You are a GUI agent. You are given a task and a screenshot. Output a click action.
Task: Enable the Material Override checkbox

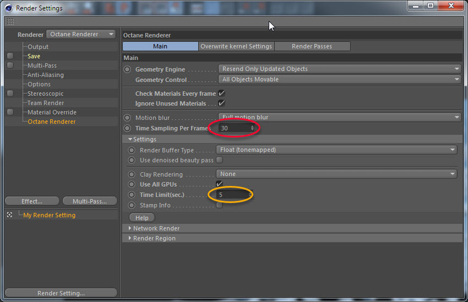pos(10,112)
